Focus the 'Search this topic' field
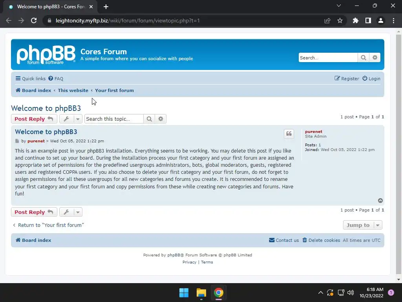The width and height of the screenshot is (402, 302). point(114,119)
